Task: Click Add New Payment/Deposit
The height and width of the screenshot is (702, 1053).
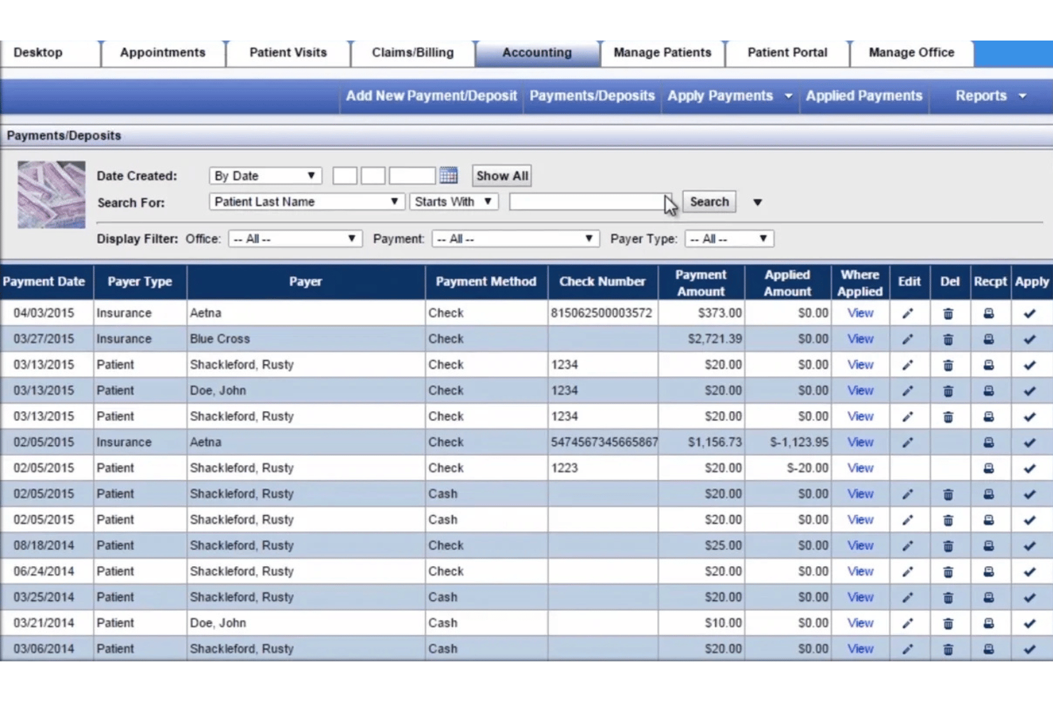Action: pyautogui.click(x=431, y=96)
